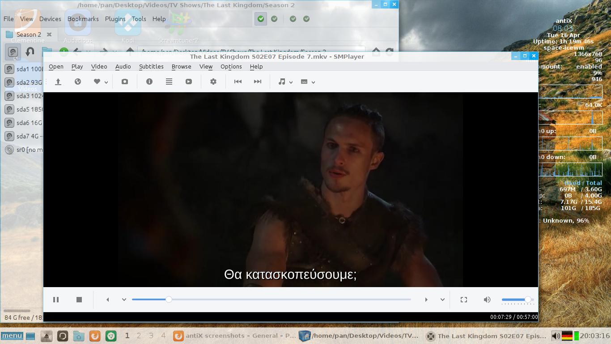
Task: Click The Last Kingdom taskbar entry
Action: [x=486, y=335]
